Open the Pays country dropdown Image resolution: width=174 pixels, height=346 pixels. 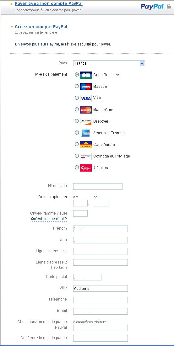109,63
